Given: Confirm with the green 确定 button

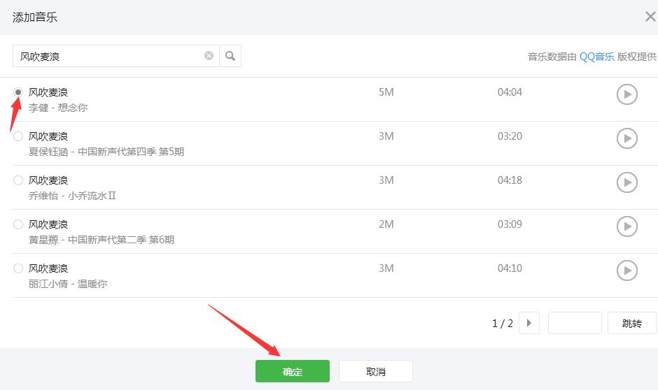Looking at the screenshot, I should [x=293, y=371].
